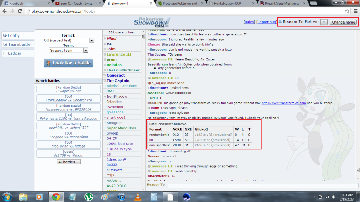Image resolution: width=360 pixels, height=202 pixels.
Task: Open the Rules link
Action: click(x=249, y=22)
